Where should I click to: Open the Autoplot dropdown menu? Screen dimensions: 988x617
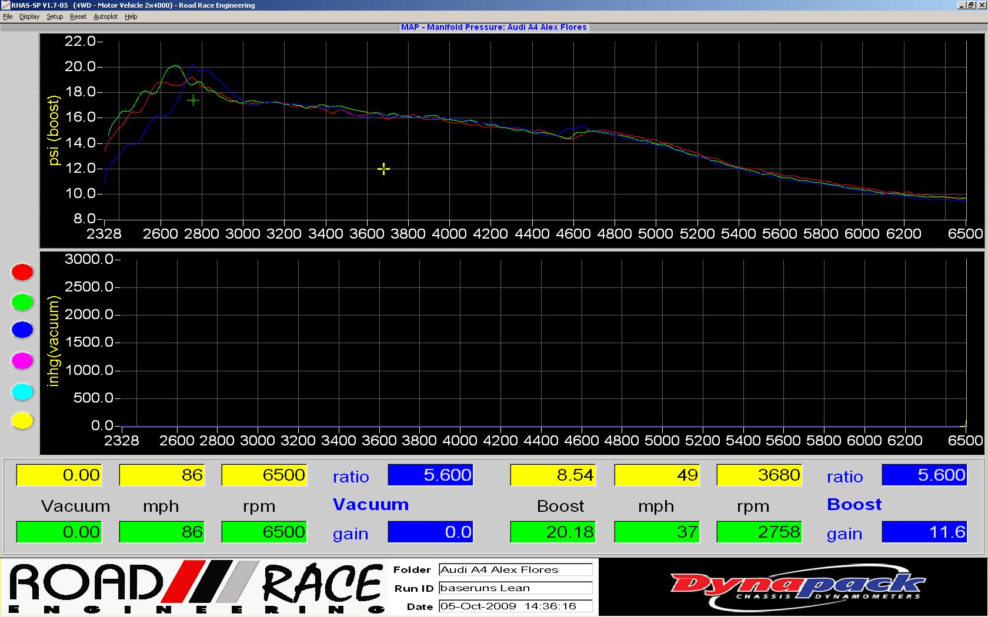tap(106, 16)
